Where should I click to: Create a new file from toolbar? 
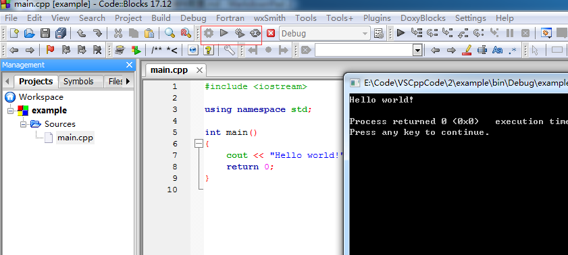[x=14, y=33]
